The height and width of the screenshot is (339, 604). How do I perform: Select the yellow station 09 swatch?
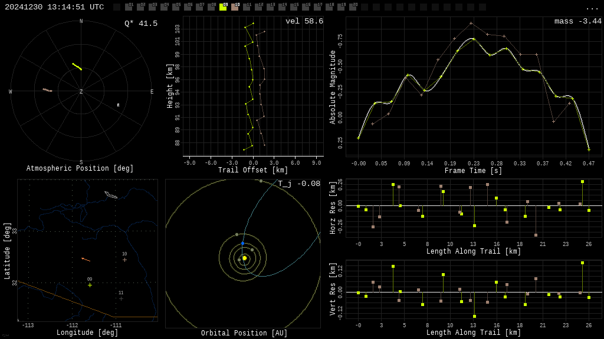[223, 7]
